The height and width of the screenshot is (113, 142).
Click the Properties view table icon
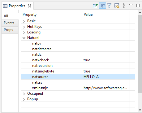(x=5, y=6)
